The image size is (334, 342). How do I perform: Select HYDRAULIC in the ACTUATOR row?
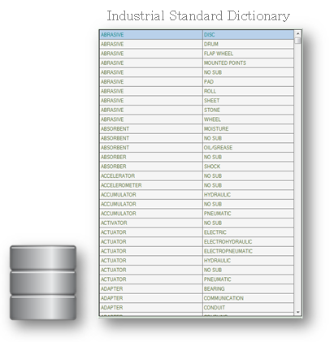248,261
